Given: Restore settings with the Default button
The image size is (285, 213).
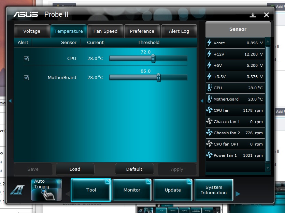Looking at the screenshot, I should [134, 169].
